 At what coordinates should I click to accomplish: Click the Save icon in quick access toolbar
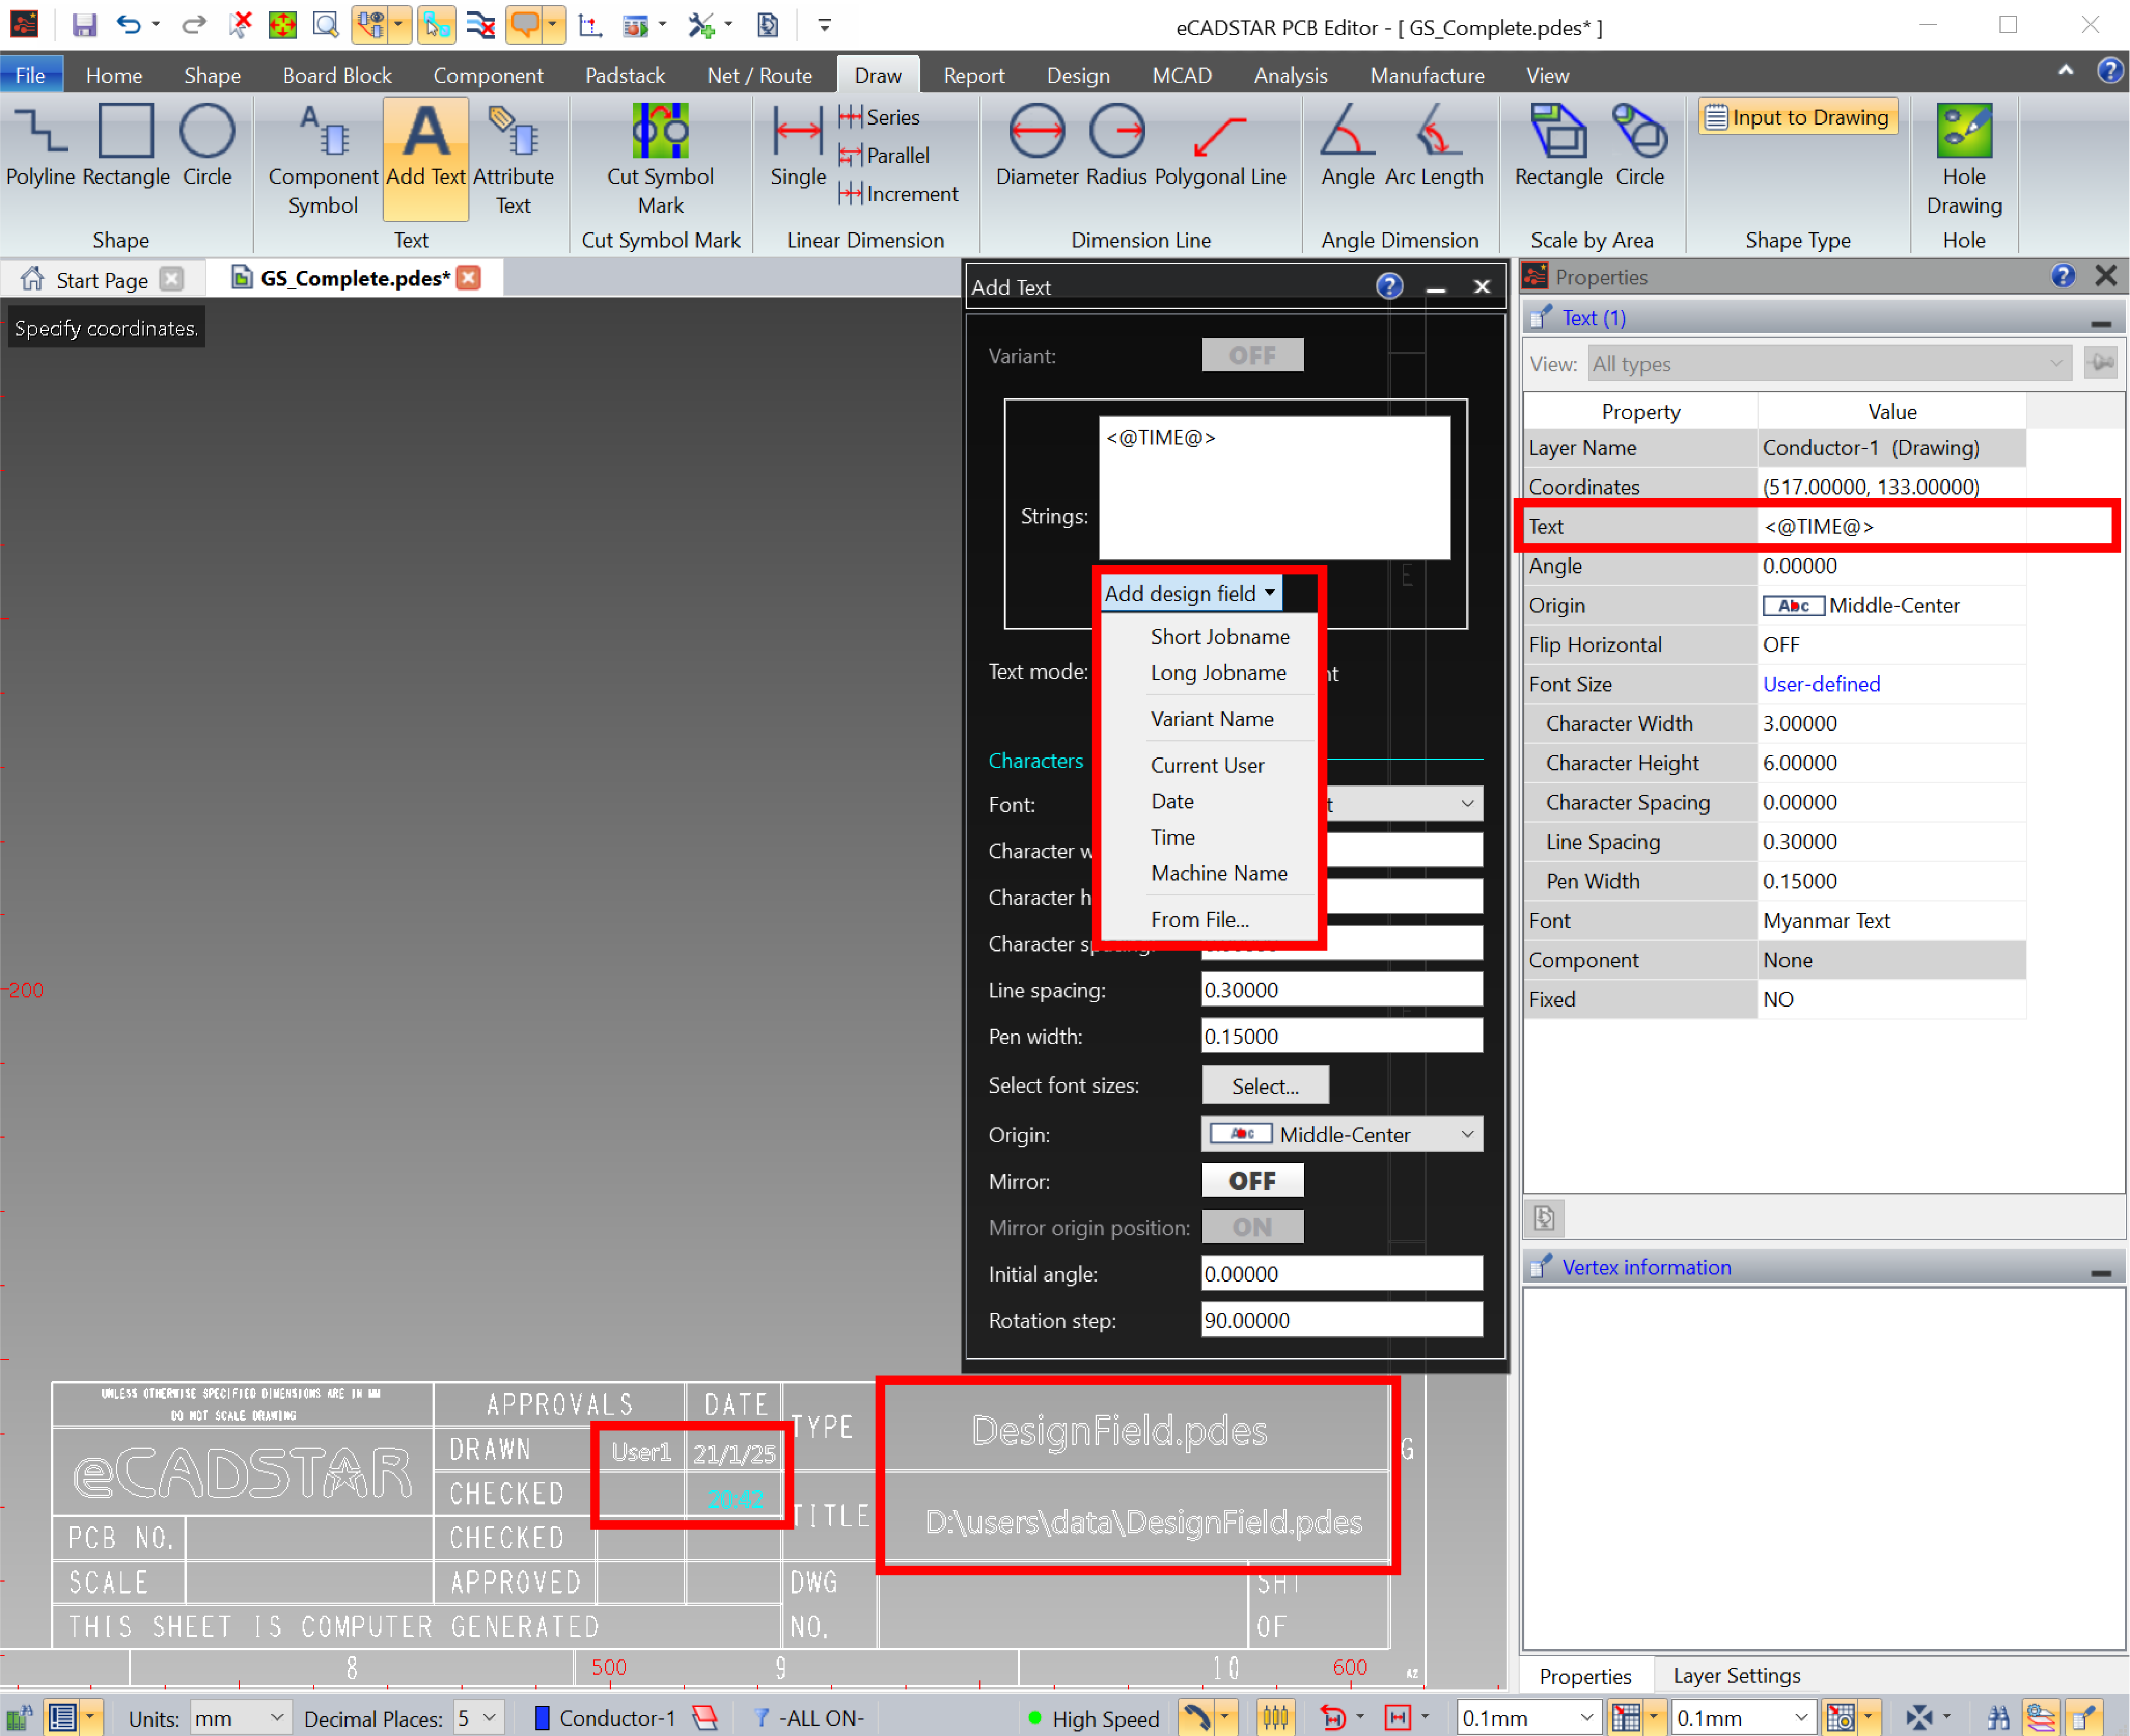point(84,25)
